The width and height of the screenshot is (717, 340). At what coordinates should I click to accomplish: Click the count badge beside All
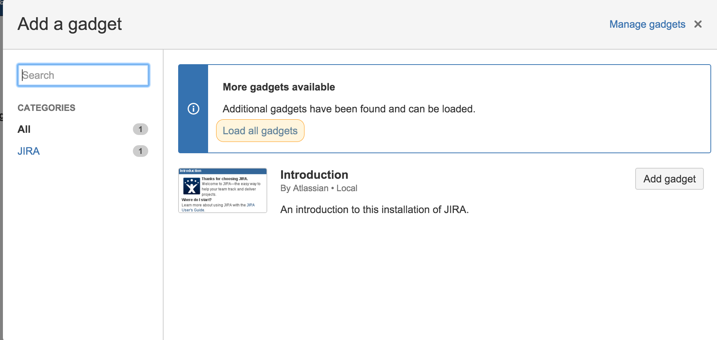tap(140, 129)
